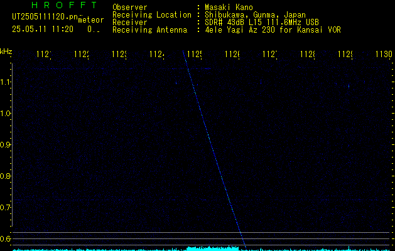Click the 1.1 kHz frequency axis label
This screenshot has height=251, width=395.
tap(5, 82)
